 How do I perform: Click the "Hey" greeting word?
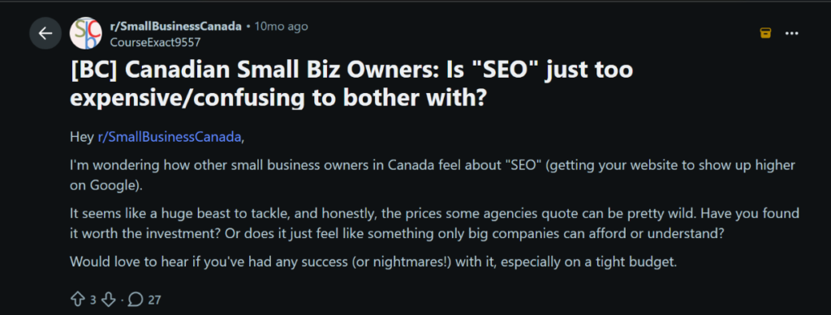82,137
